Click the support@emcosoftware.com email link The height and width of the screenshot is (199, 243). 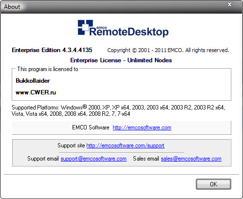click(x=93, y=159)
